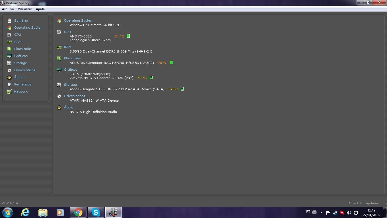
Task: Open the Áudio heading link in summary
Action: pos(69,107)
